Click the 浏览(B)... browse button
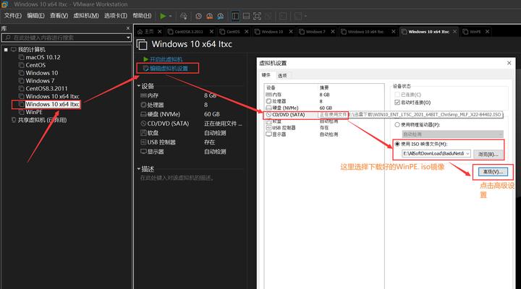 tap(488, 154)
